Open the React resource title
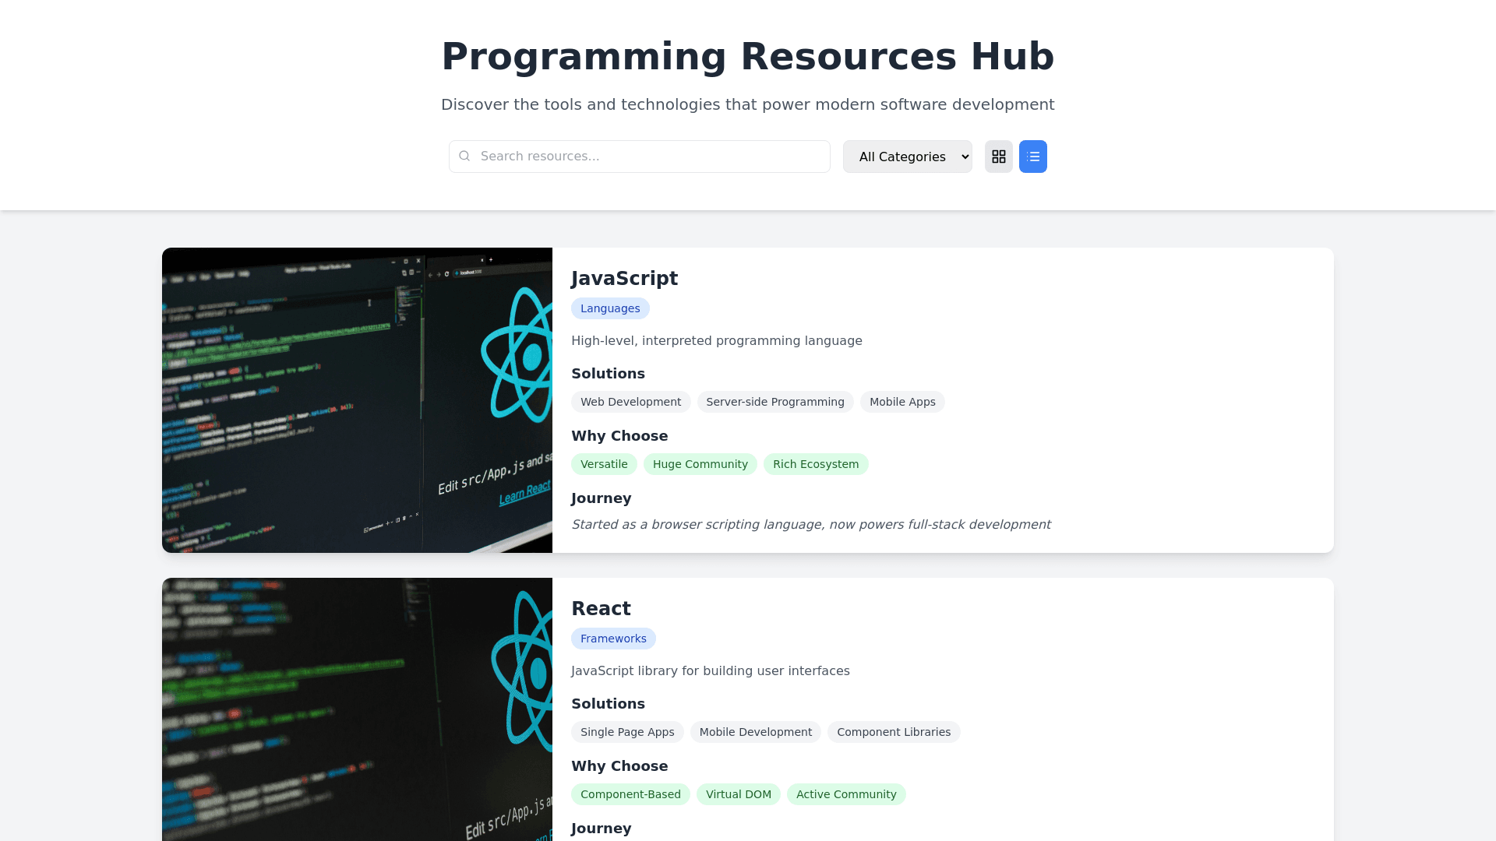 (x=601, y=609)
